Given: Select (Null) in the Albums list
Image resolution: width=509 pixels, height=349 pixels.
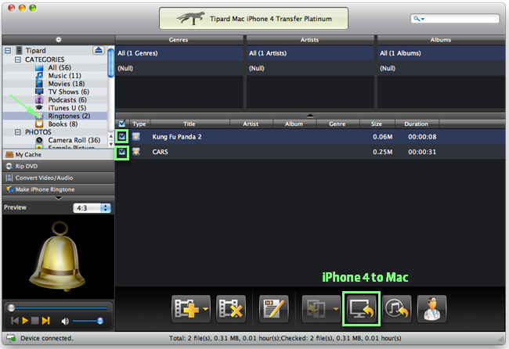Looking at the screenshot, I should pos(441,68).
